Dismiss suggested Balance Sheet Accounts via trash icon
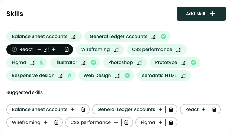The height and width of the screenshot is (134, 232). 83,109
